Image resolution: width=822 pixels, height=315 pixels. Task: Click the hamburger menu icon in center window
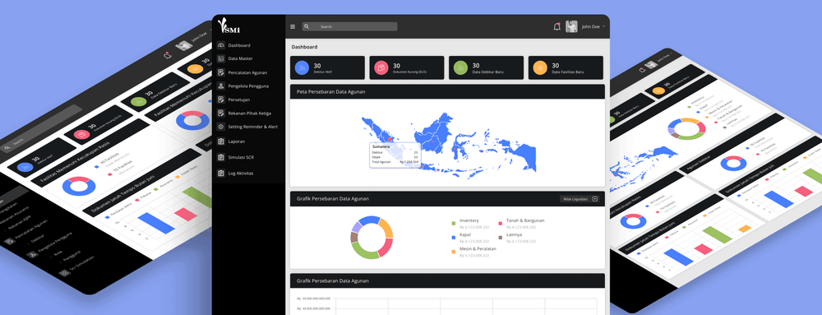pyautogui.click(x=293, y=27)
